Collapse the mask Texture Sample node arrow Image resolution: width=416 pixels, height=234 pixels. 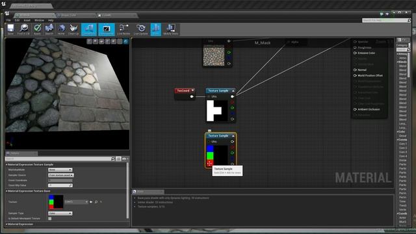pyautogui.click(x=233, y=91)
